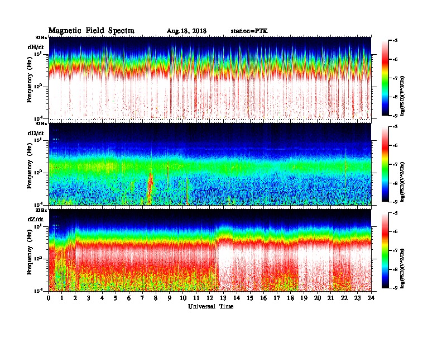Click time axis tick label "8"
Screen dimensions: 442x342
click(x=156, y=298)
